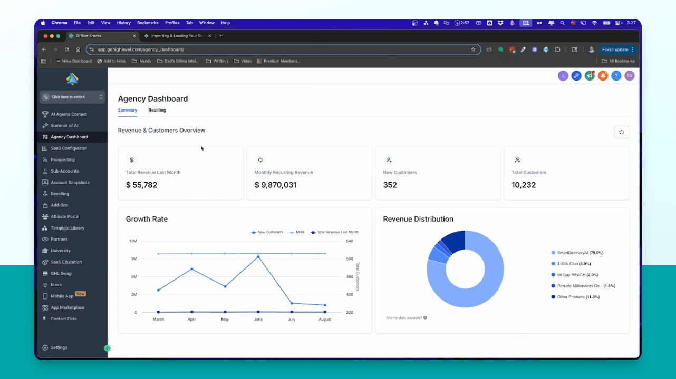The width and height of the screenshot is (676, 379).
Task: Open the Bookmarks menu in menu bar
Action: [147, 23]
